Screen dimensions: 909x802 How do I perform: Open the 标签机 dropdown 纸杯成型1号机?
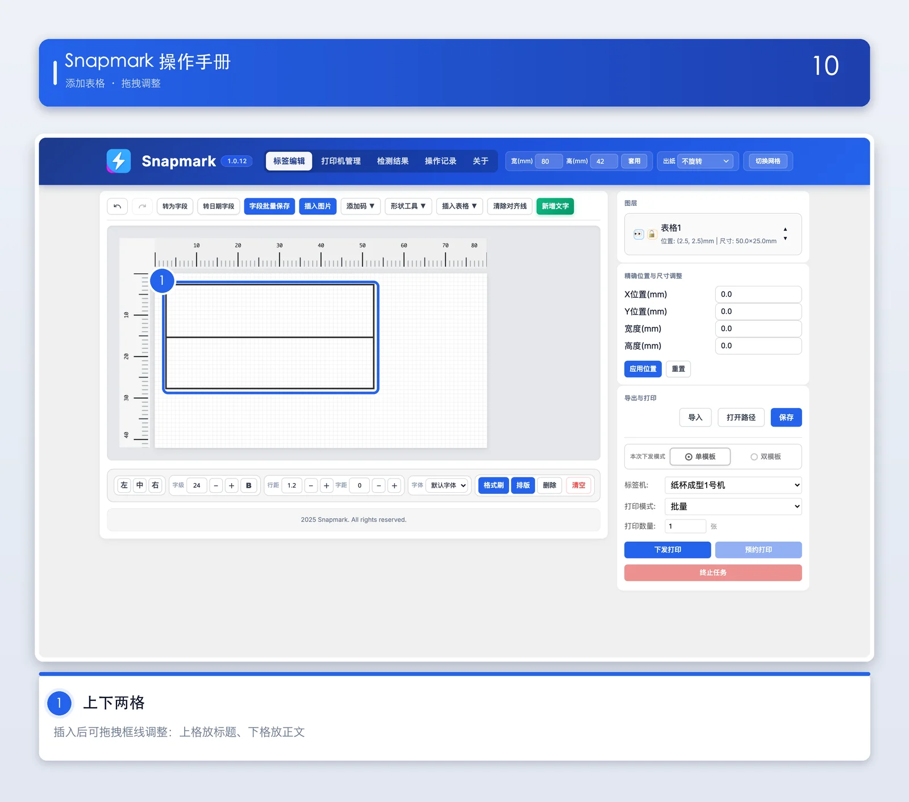point(733,485)
